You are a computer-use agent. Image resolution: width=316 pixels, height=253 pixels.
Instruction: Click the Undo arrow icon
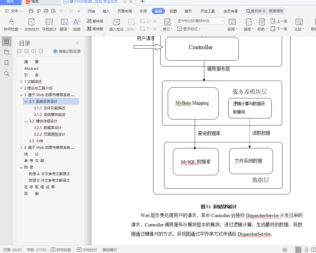(61, 11)
